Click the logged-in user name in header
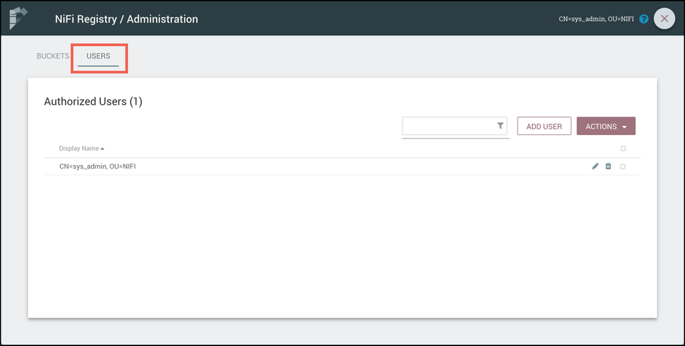This screenshot has height=346, width=685. point(596,19)
